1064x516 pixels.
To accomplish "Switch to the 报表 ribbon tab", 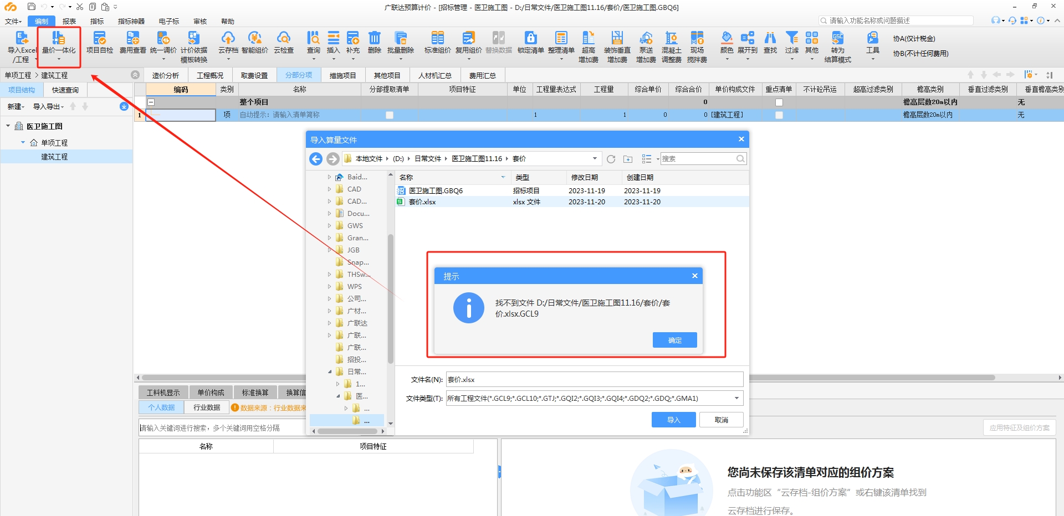I will tap(69, 21).
